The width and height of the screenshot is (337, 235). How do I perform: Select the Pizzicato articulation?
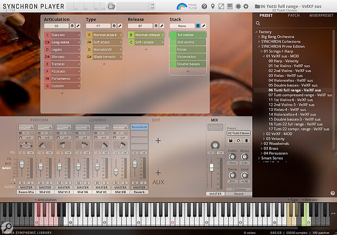pyautogui.click(x=63, y=71)
